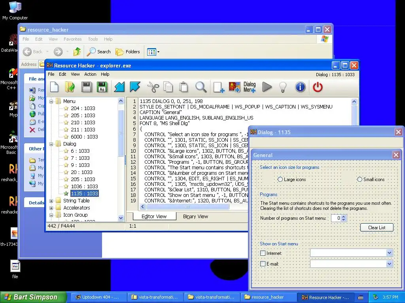
Task: Select the 1135 : 1033 dialog tree item
Action: pyautogui.click(x=85, y=193)
